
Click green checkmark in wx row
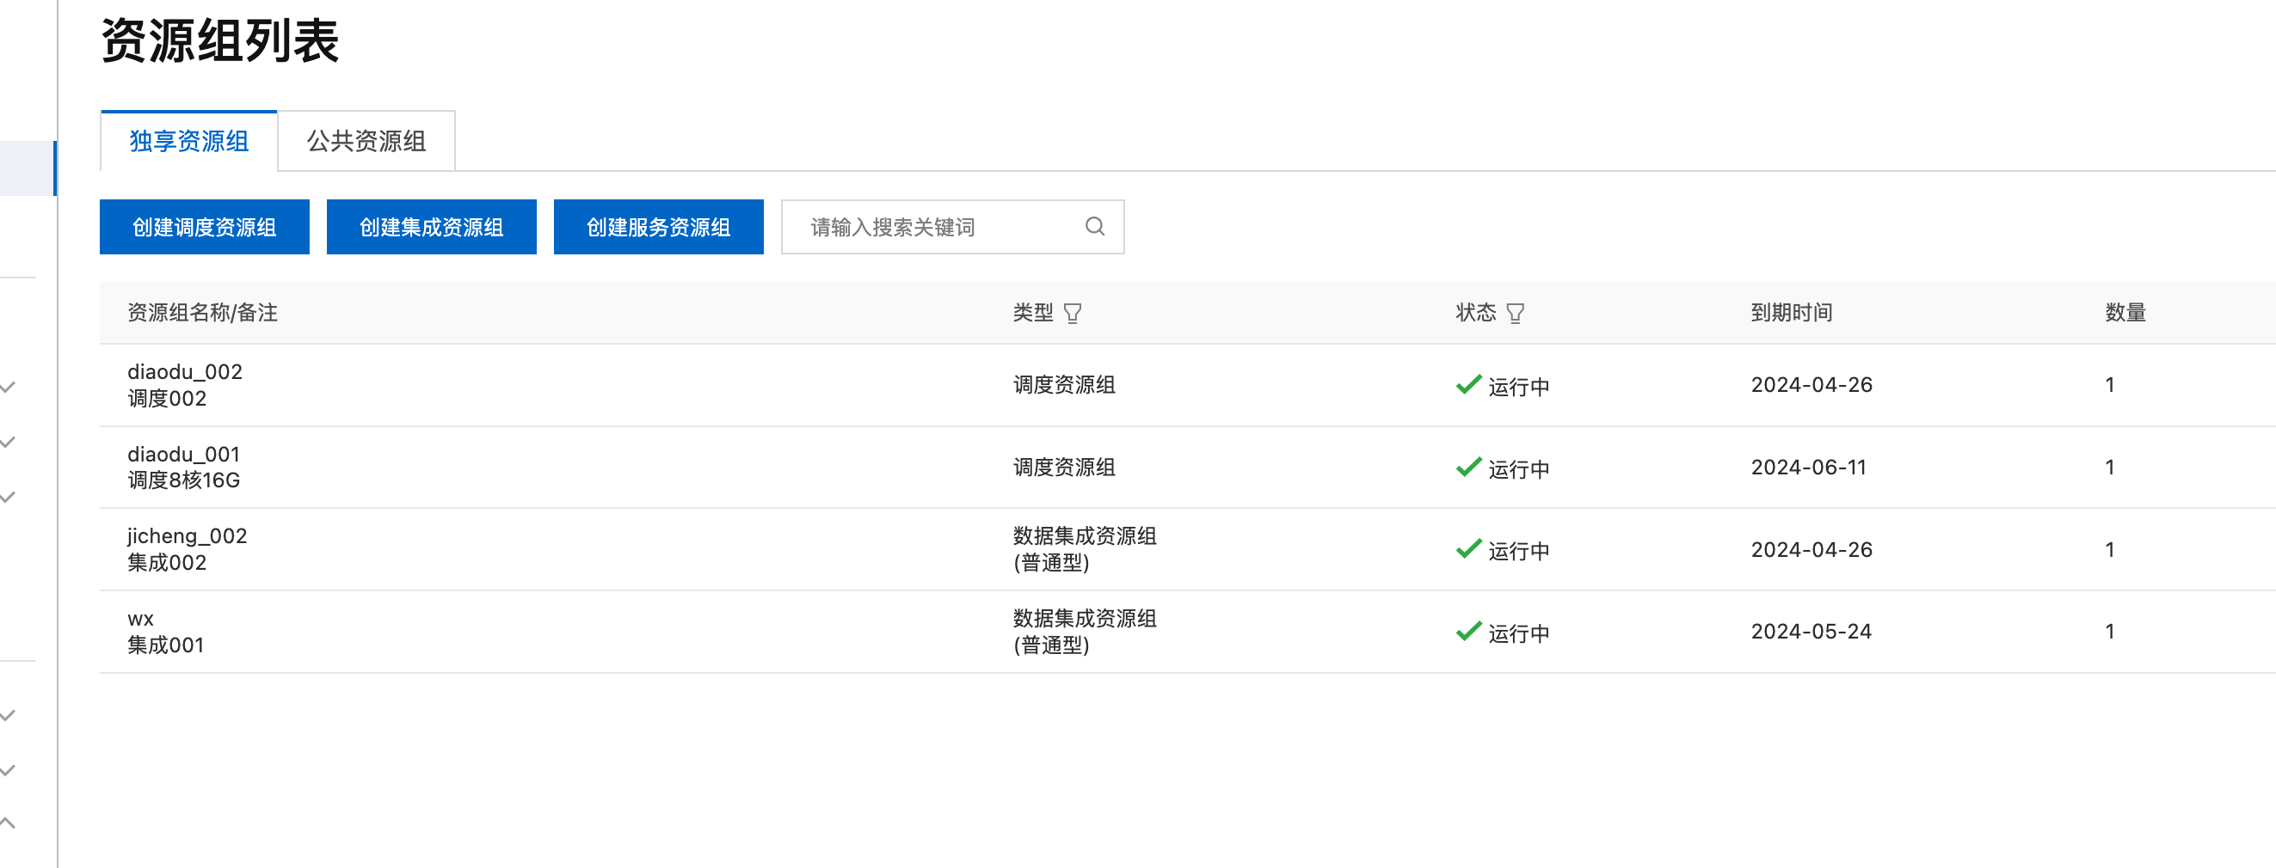(x=1468, y=632)
